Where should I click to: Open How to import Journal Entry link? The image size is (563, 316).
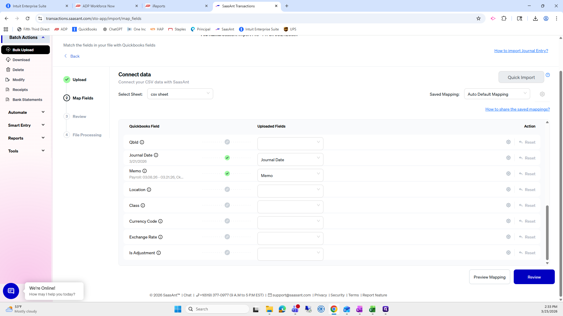(x=521, y=51)
